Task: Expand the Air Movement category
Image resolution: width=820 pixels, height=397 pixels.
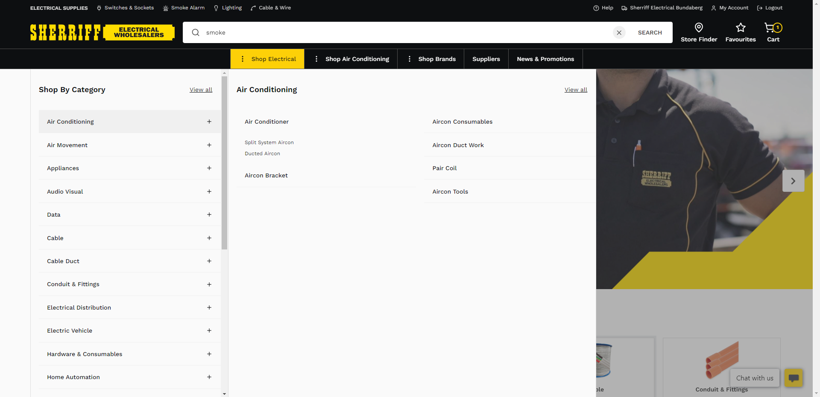Action: (209, 145)
